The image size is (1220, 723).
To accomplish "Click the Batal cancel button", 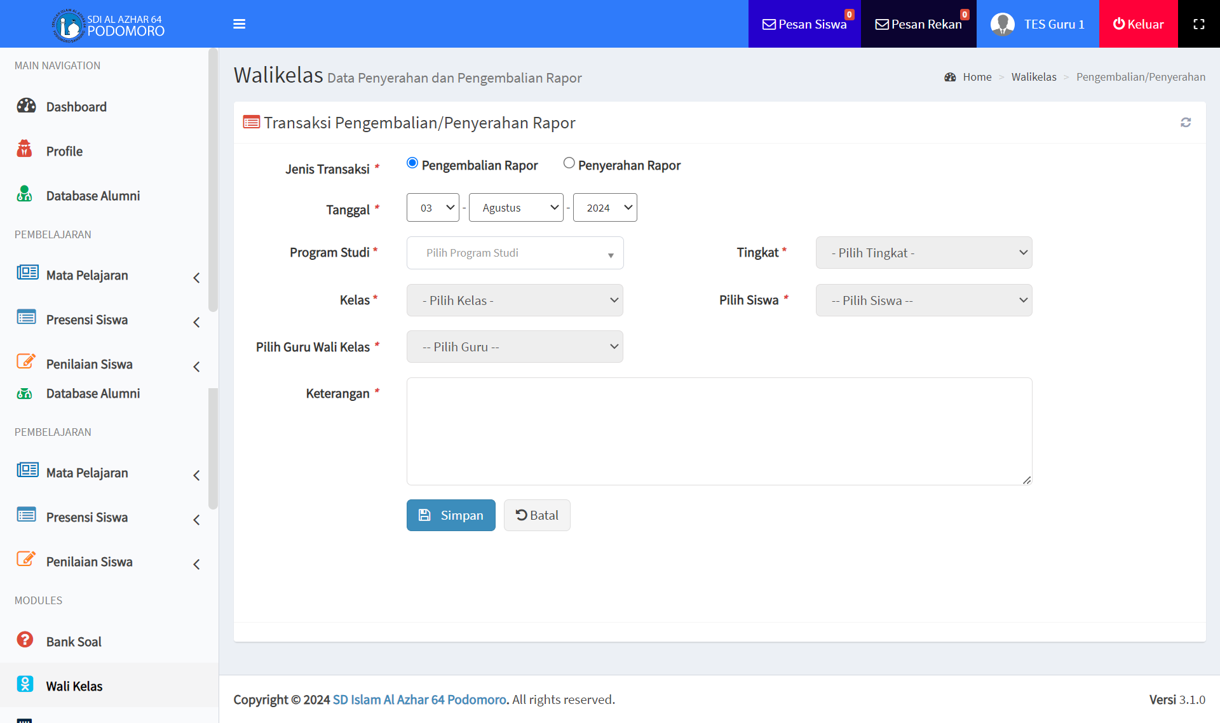I will click(537, 515).
